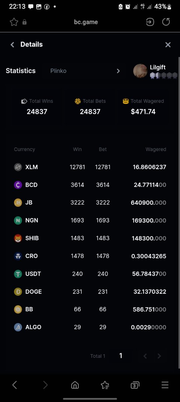Go to next page of results
Image resolution: width=180 pixels, height=402 pixels.
159,356
